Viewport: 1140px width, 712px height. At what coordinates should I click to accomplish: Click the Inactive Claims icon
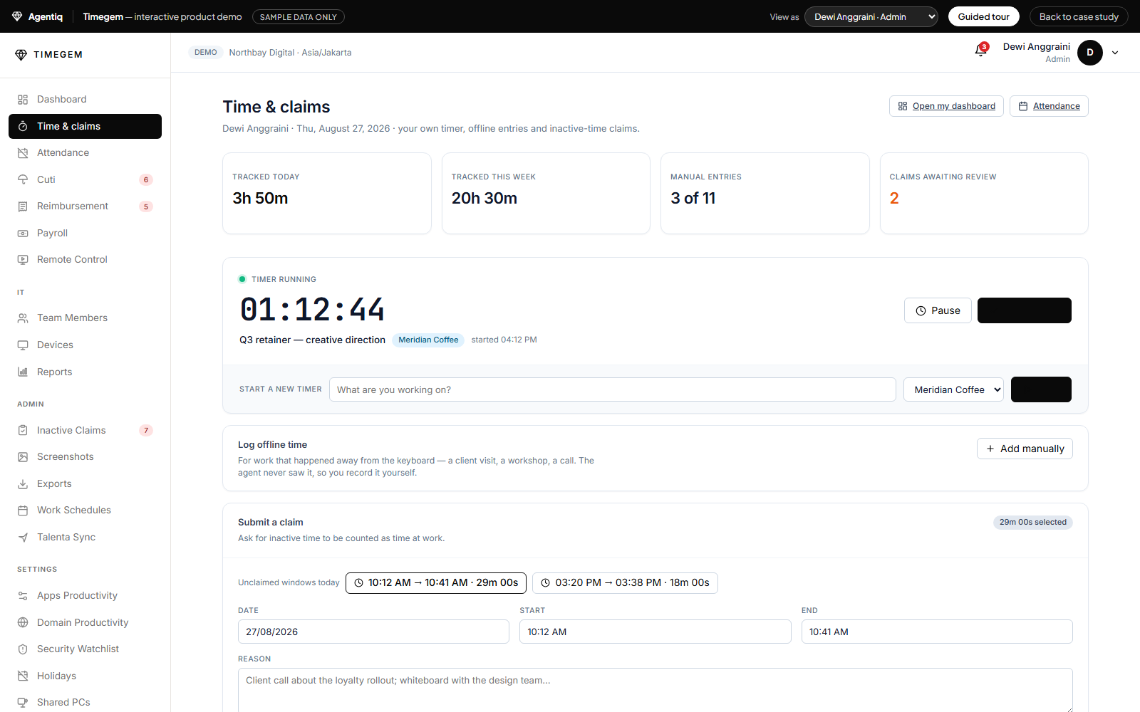23,430
